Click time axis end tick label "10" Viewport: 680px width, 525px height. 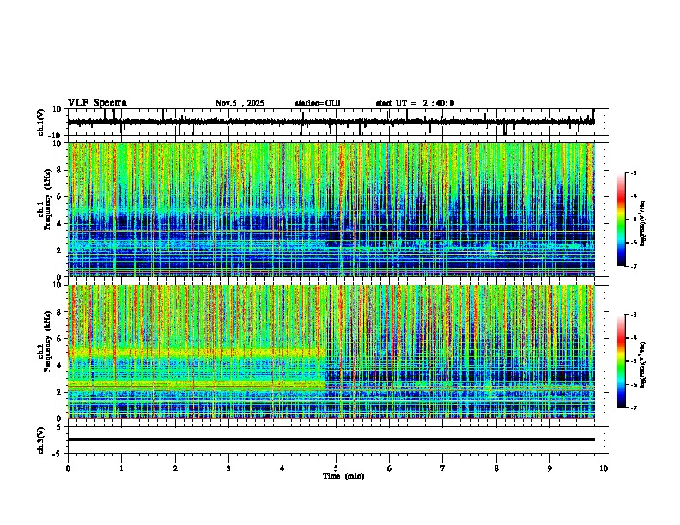[x=604, y=468]
